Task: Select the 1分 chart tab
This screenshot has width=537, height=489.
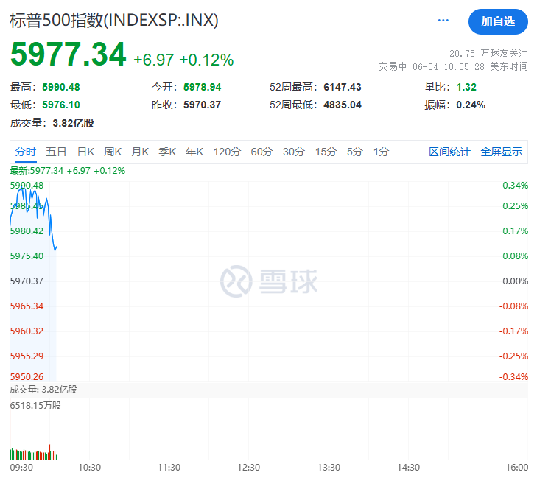Action: click(x=381, y=152)
